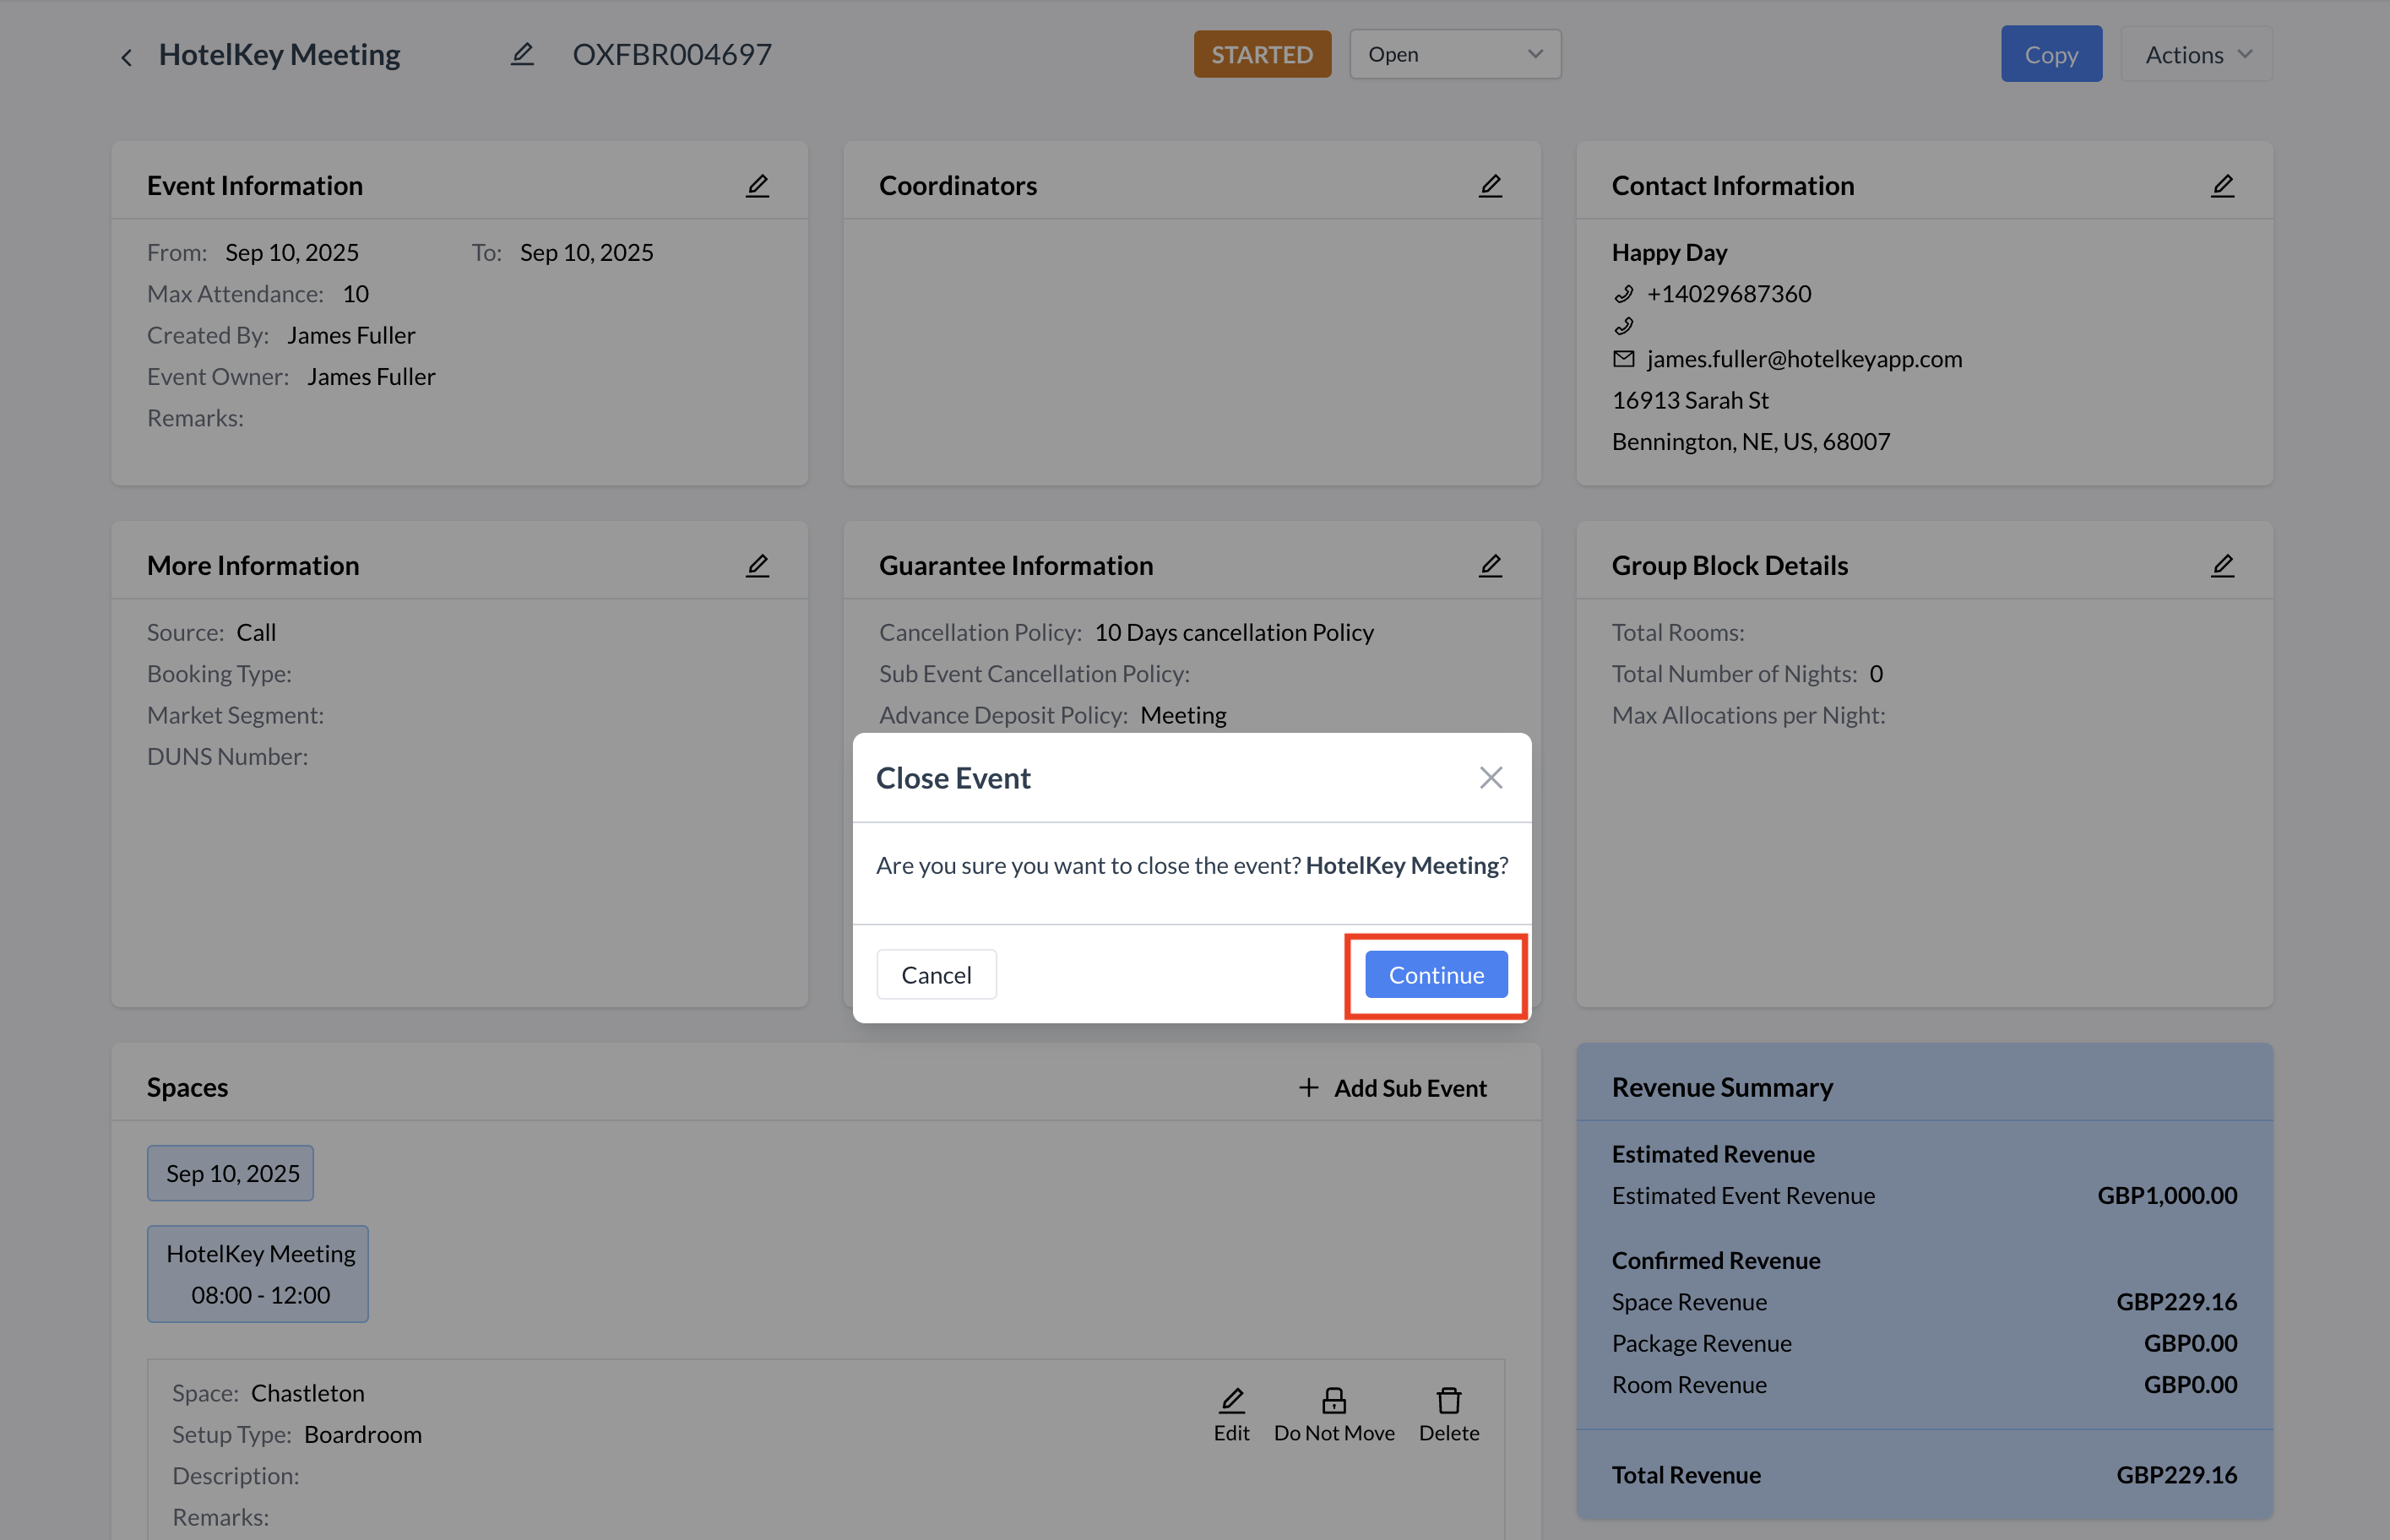The width and height of the screenshot is (2390, 1540).
Task: Select the HotelKey Meeting 08:00 - 12:00 tab
Action: click(259, 1273)
